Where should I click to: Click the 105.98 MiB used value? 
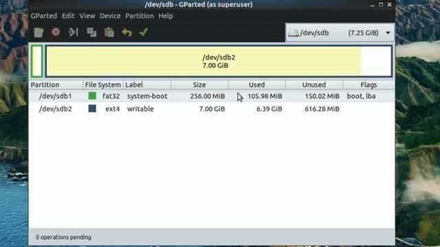[x=265, y=96]
